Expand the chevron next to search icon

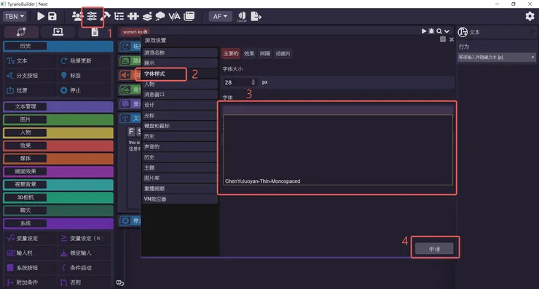447,31
